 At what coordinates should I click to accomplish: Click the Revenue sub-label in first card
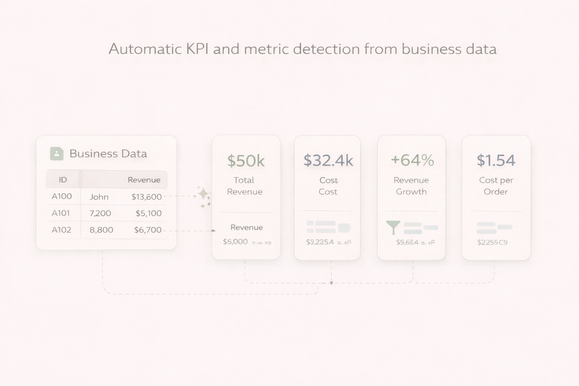tap(247, 227)
